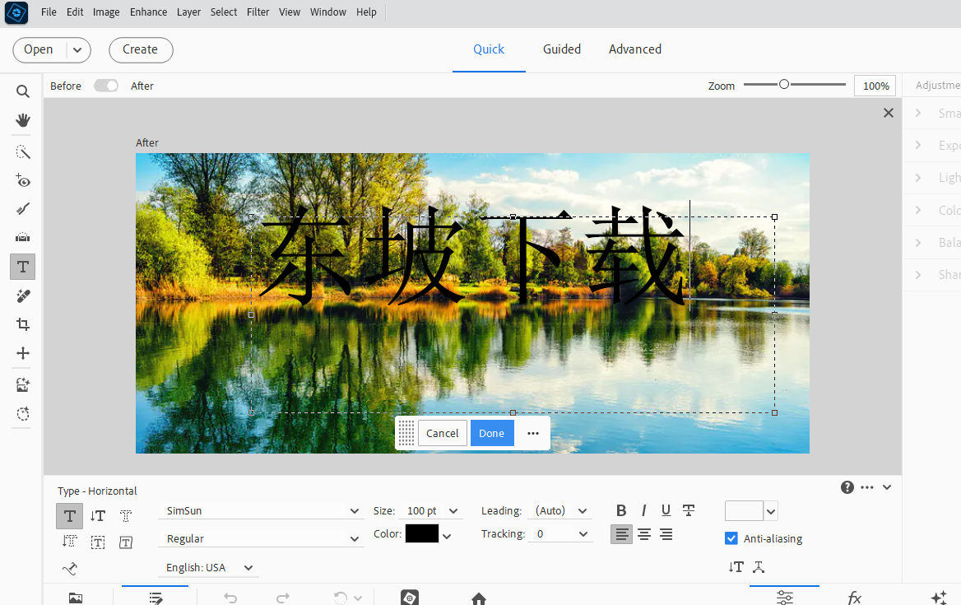Expand the font size dropdown
The width and height of the screenshot is (961, 605).
(x=453, y=511)
